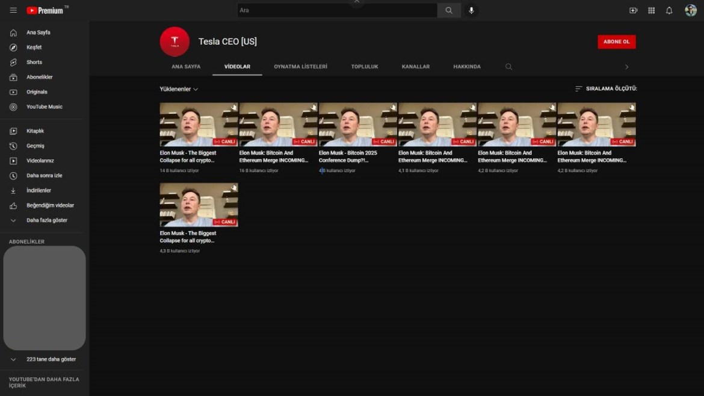
Task: Open Bitcoin 2025 Conference Dump video title
Action: click(x=348, y=156)
